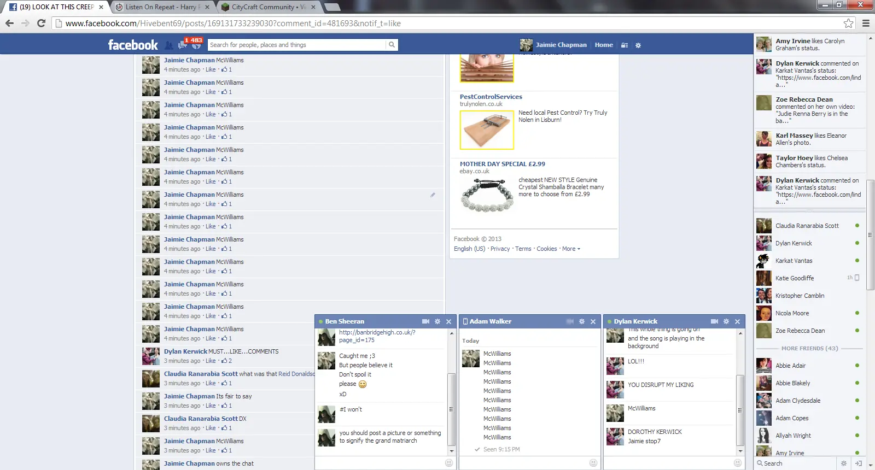This screenshot has width=875, height=470.
Task: Start video call with Ben Sheeran
Action: pyautogui.click(x=425, y=321)
